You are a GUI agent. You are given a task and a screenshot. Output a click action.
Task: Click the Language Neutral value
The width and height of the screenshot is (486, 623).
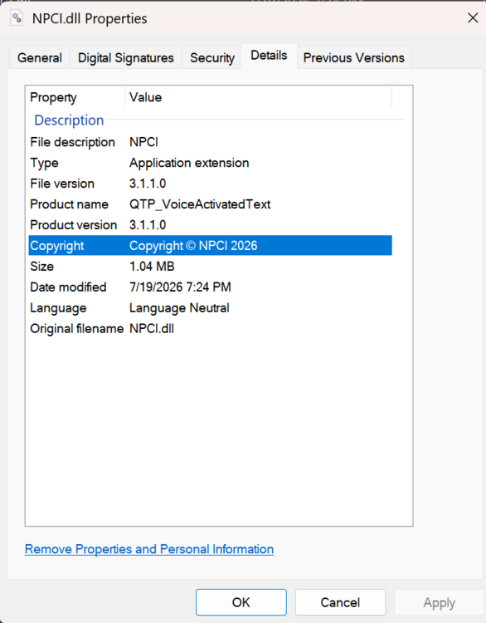tap(179, 308)
